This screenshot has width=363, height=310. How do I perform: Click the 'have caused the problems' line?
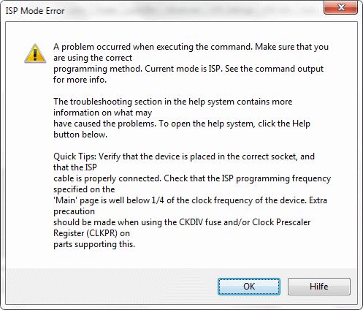click(x=182, y=124)
